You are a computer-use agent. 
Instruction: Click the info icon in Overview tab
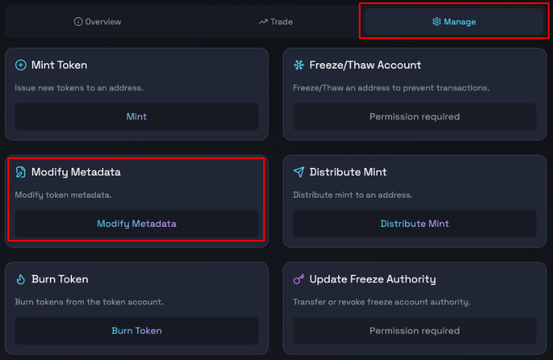pyautogui.click(x=78, y=22)
